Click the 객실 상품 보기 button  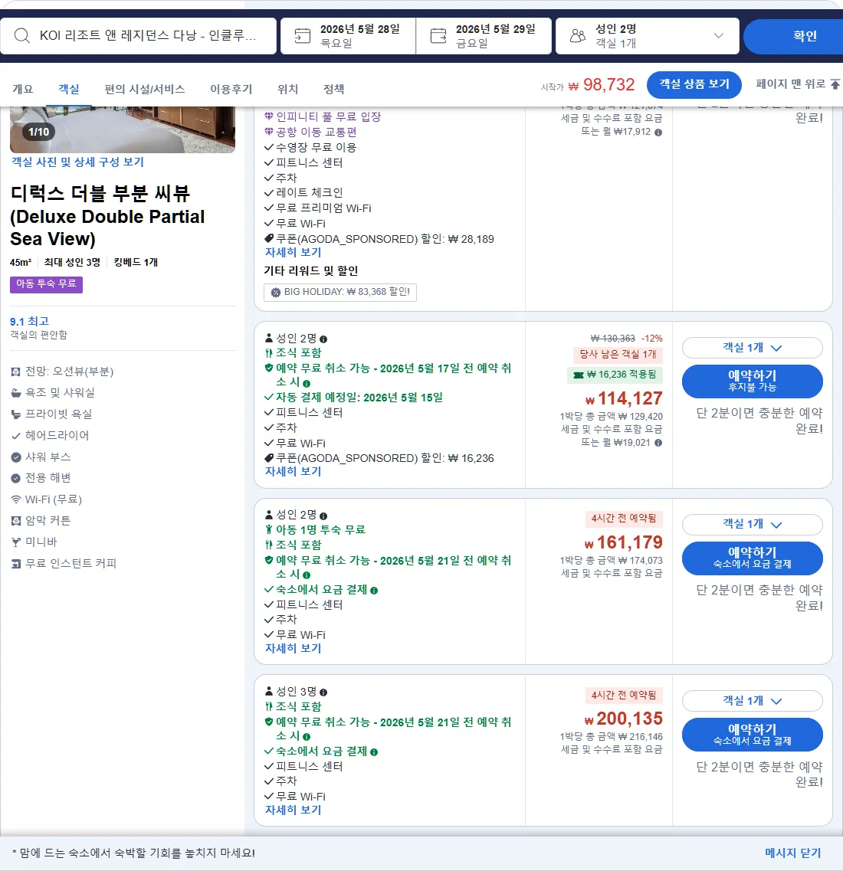[x=694, y=83]
